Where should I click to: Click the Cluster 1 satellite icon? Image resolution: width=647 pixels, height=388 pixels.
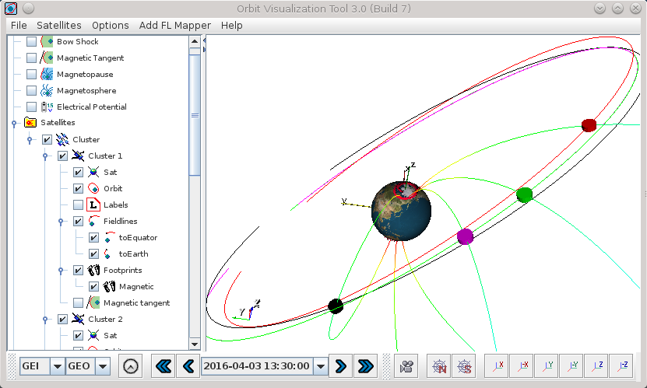point(78,156)
